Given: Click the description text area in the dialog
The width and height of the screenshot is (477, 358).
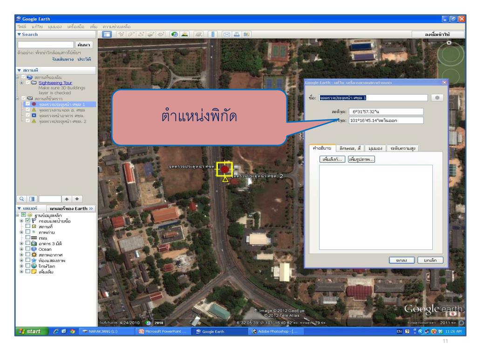Looking at the screenshot, I should pyautogui.click(x=376, y=207).
